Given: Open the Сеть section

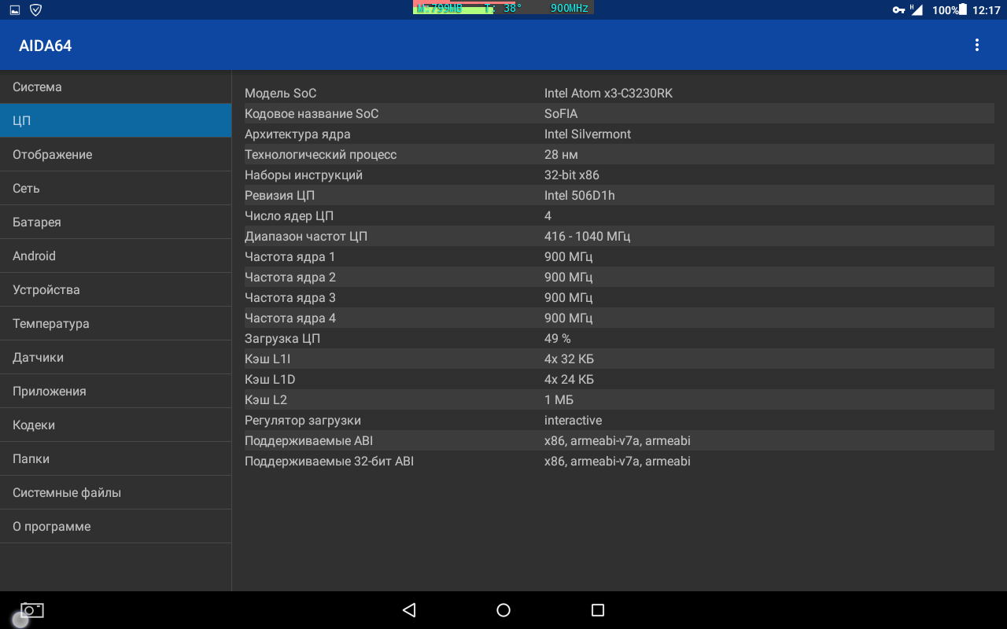Looking at the screenshot, I should click(116, 189).
